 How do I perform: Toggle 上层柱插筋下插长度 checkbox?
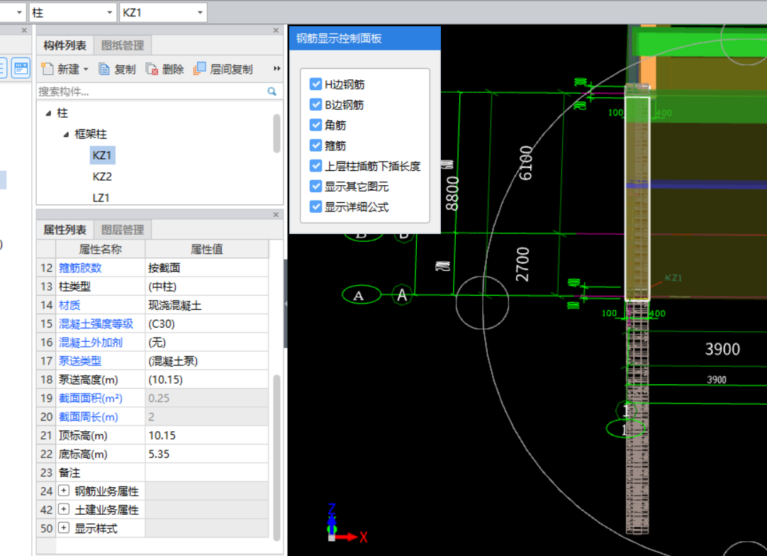point(315,166)
